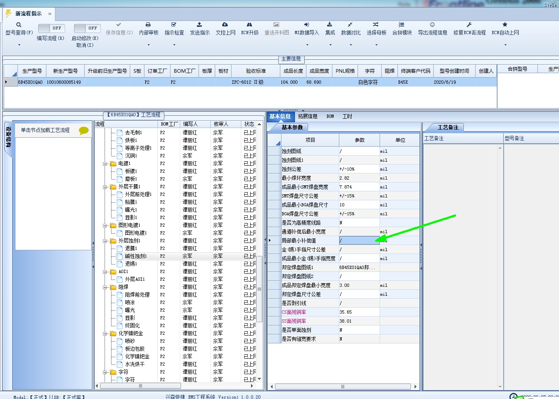This screenshot has width=559, height=399.
Task: Click the lightning icon on 新流程指示 tab
Action: [x=9, y=13]
